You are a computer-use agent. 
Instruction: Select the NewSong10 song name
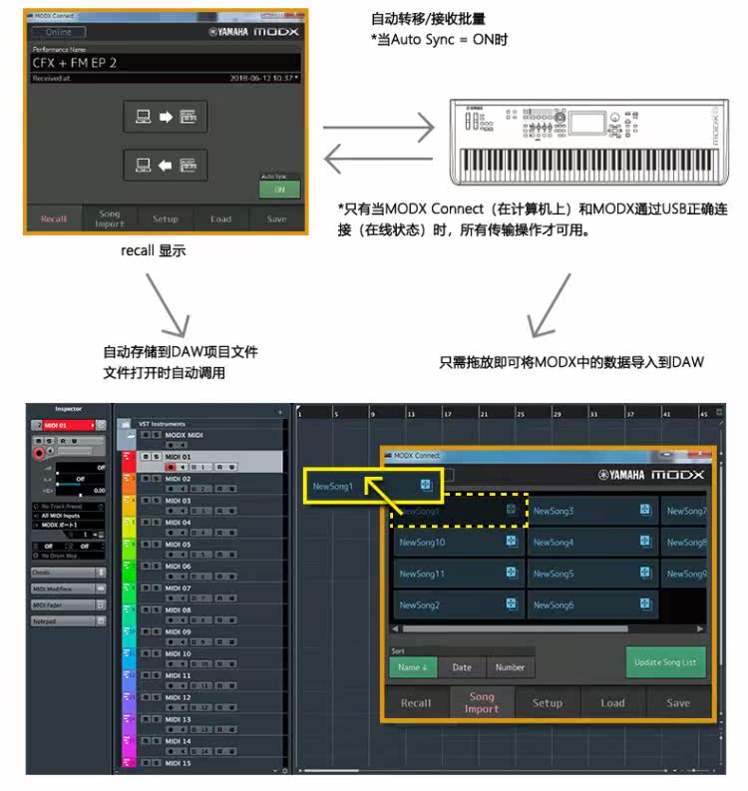[x=422, y=543]
